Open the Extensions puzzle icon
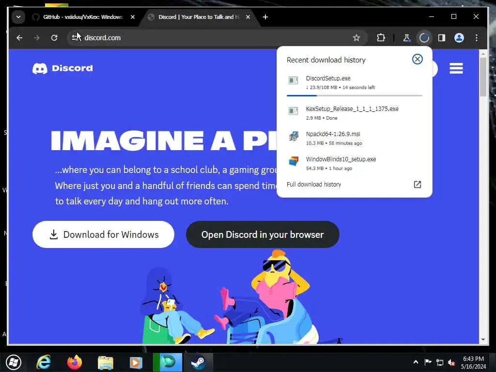The height and width of the screenshot is (372, 496). point(381,38)
